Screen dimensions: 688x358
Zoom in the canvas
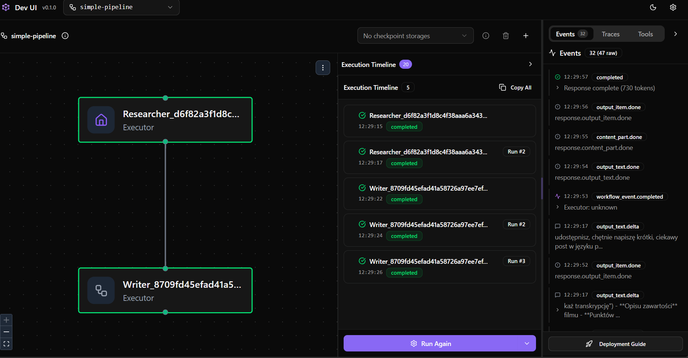[6, 320]
